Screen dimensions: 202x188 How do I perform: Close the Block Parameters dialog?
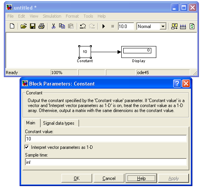coord(186,84)
